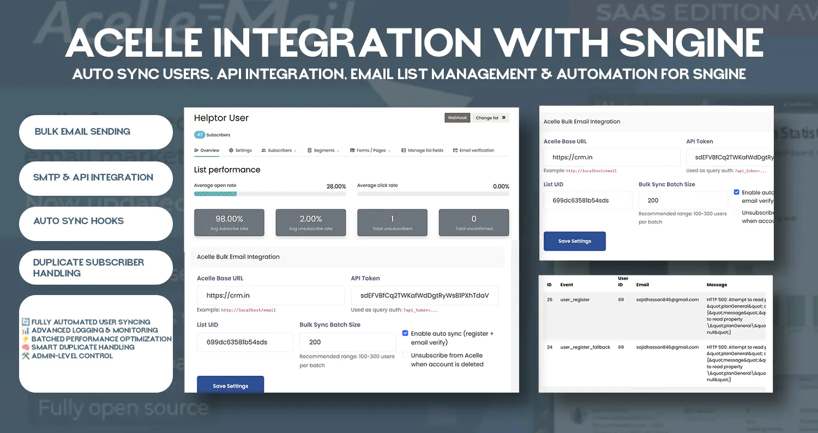This screenshot has width=818, height=433.
Task: Click the Duplicate Subscriber Handling pill
Action: coord(96,267)
